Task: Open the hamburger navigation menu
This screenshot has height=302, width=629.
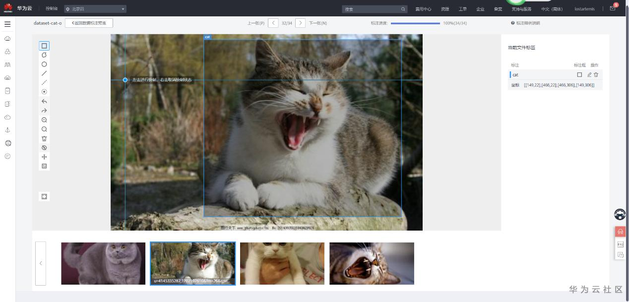Action: 7,24
